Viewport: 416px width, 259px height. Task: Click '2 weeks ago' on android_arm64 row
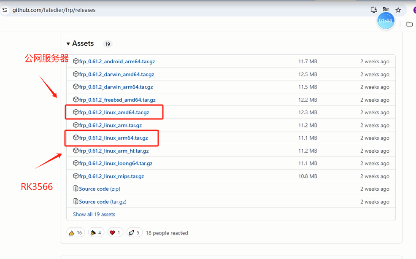click(375, 61)
